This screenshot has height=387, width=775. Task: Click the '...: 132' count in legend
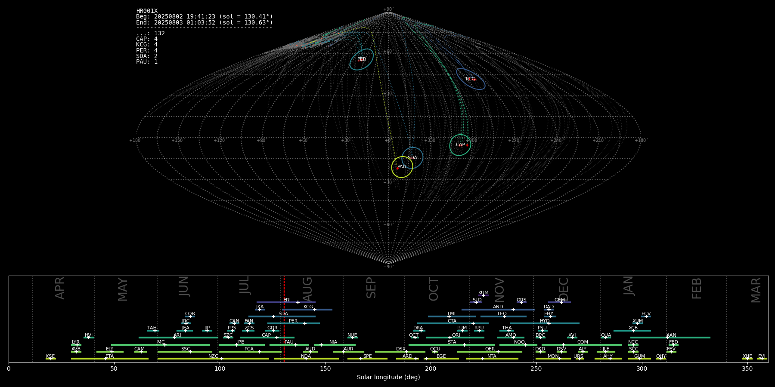tap(150, 34)
